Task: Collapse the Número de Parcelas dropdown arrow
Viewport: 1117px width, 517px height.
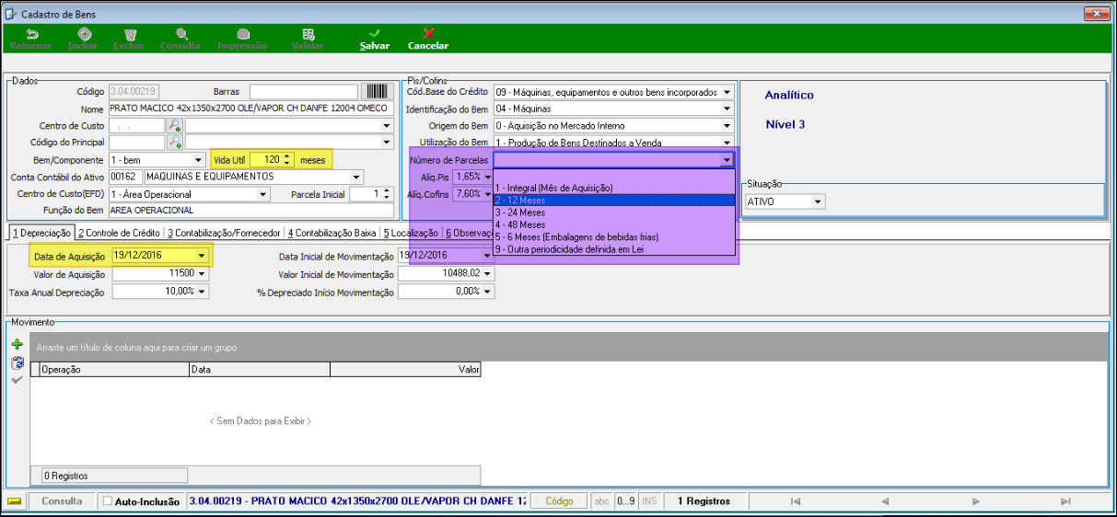Action: point(727,160)
